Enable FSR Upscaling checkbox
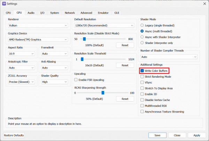Screen dimensions: 209x141 [x=76, y=80]
